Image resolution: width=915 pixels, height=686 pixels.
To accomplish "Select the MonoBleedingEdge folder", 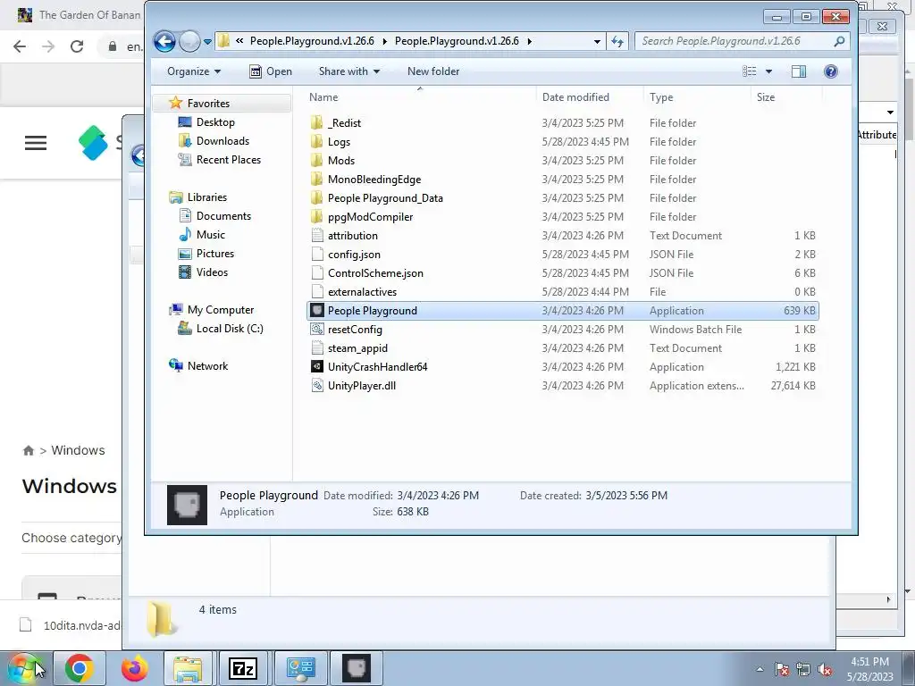I will (374, 179).
